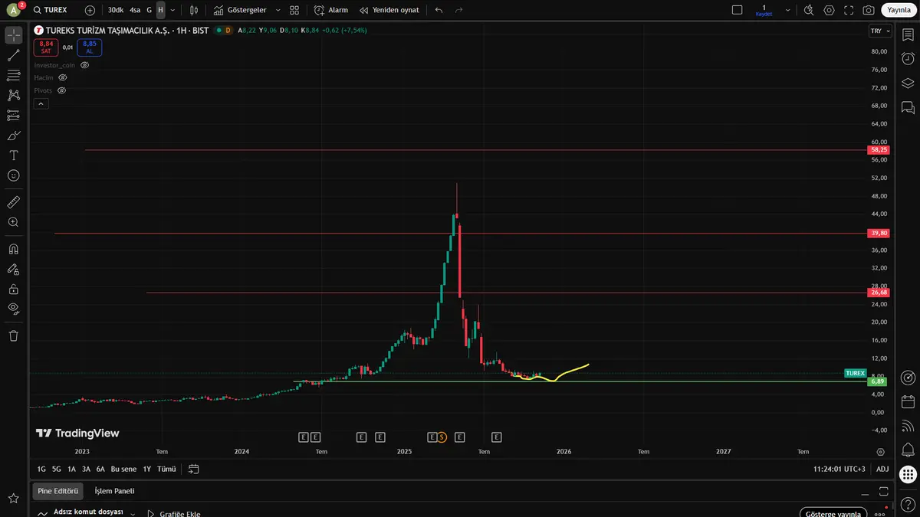Redo the last chart action
The height and width of the screenshot is (517, 920).
click(458, 10)
